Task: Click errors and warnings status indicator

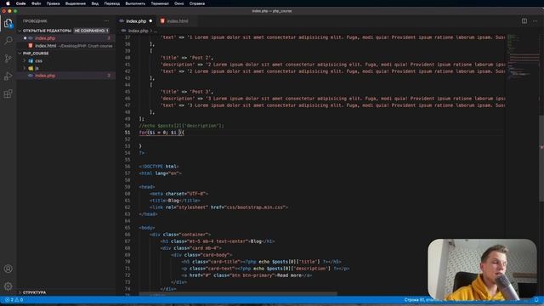Action: tap(14, 300)
